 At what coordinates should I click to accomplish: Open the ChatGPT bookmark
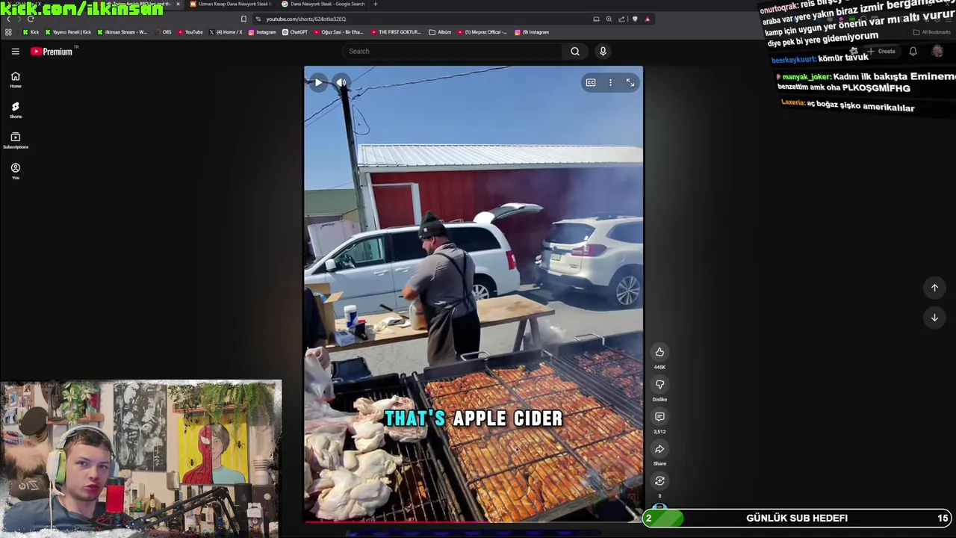pos(295,32)
